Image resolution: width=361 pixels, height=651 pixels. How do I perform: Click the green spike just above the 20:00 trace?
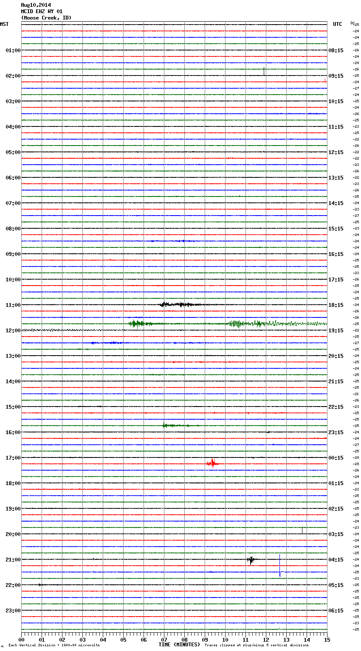click(x=302, y=530)
